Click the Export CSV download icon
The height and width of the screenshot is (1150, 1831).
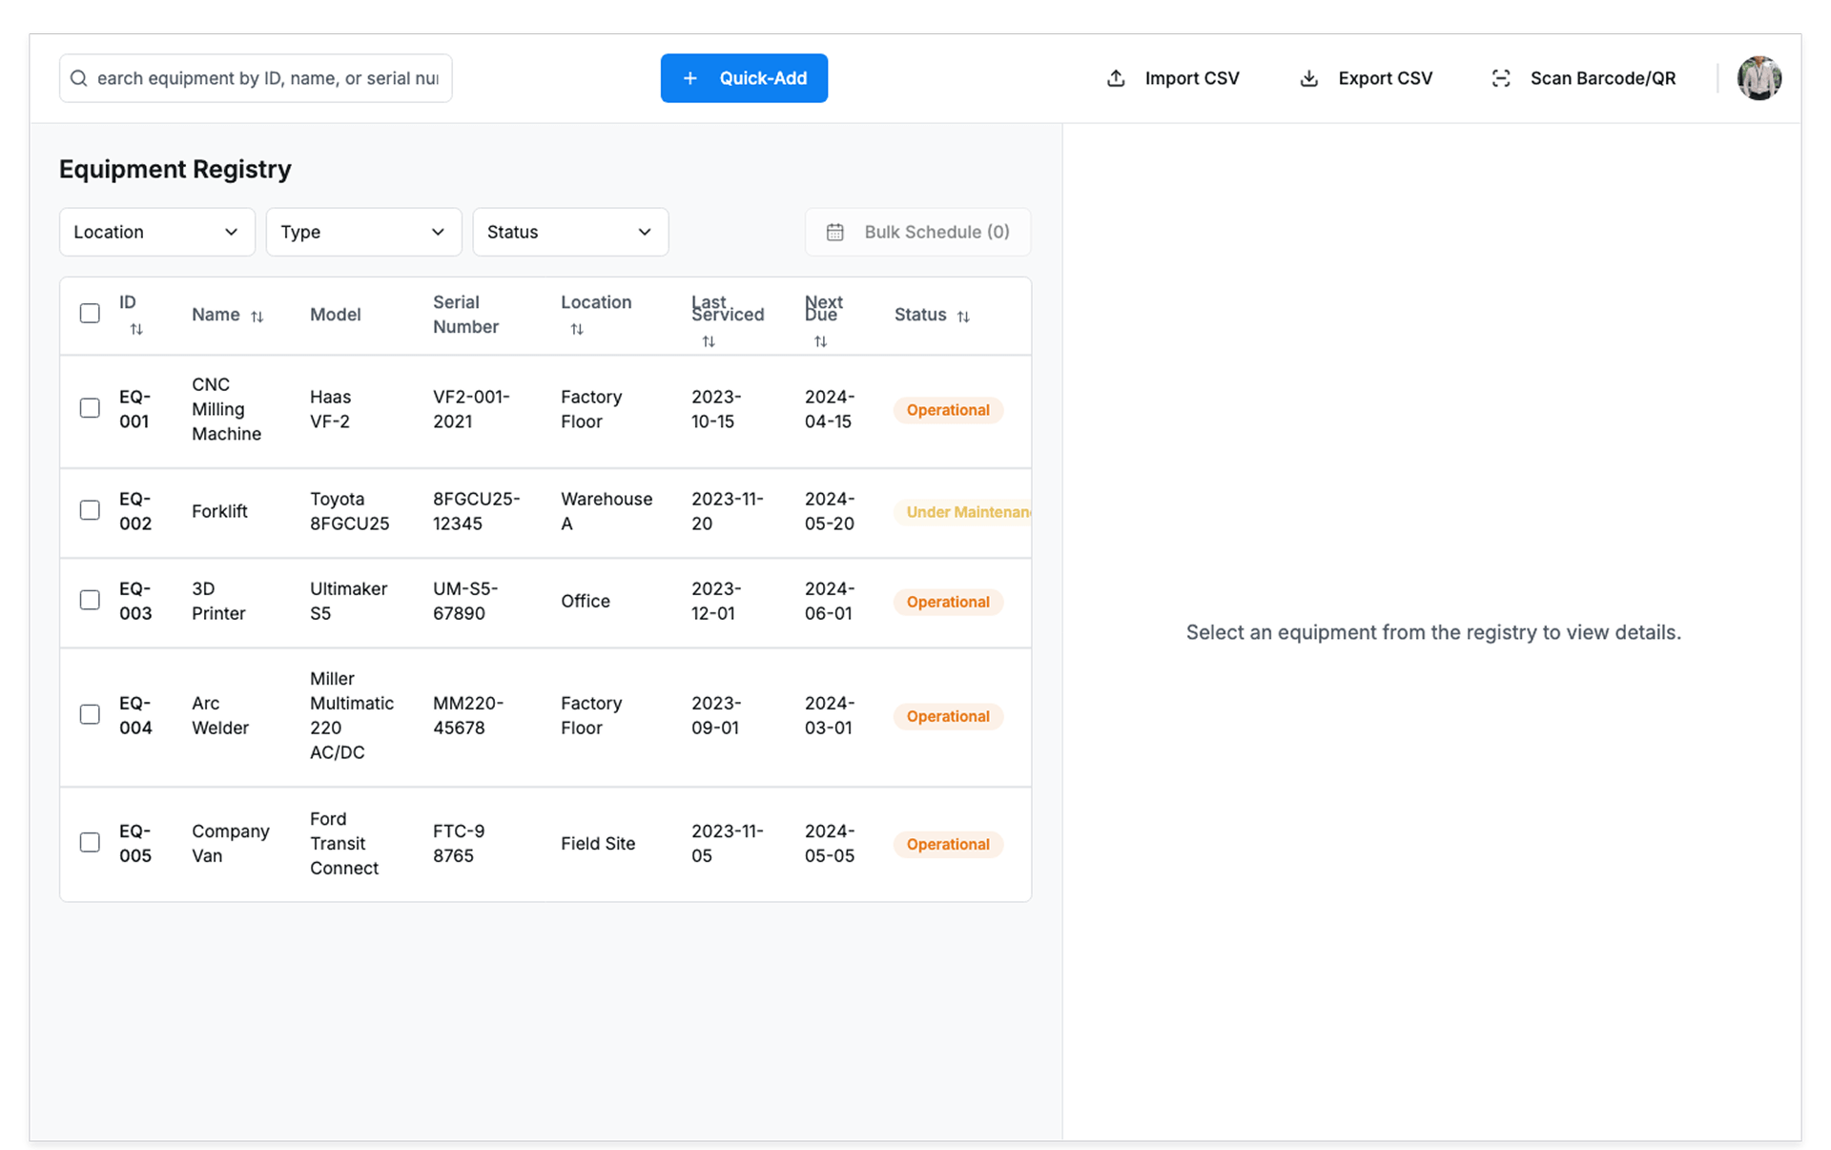click(1309, 78)
